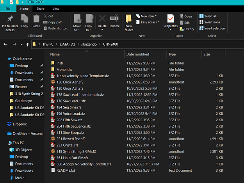Select 196 Voice Lead.sfz file
The width and height of the screenshot is (244, 183).
point(71,114)
